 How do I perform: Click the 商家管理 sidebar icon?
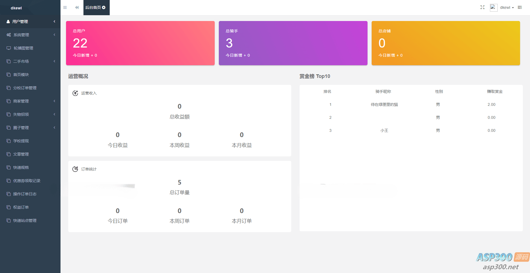pyautogui.click(x=9, y=101)
